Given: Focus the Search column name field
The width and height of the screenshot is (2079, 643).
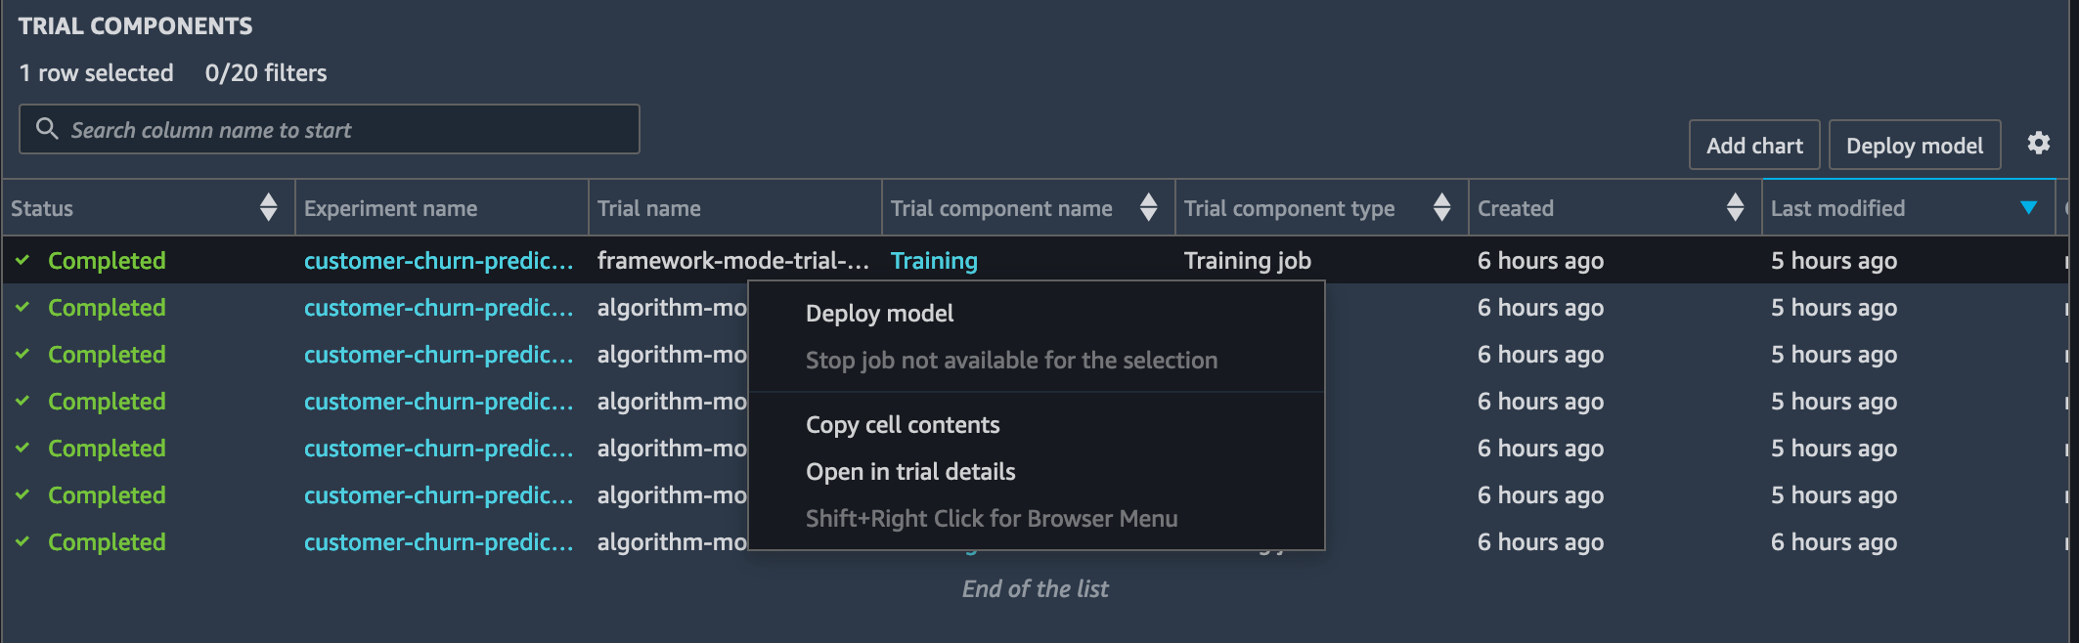Looking at the screenshot, I should [330, 129].
